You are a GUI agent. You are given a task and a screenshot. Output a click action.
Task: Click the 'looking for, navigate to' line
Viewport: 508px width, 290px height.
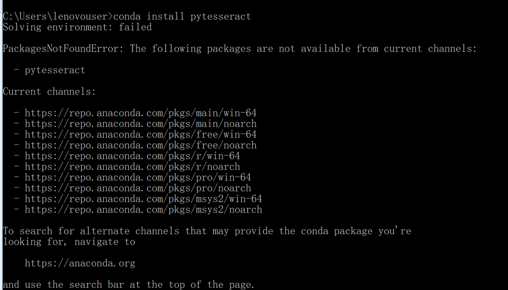pyautogui.click(x=69, y=241)
